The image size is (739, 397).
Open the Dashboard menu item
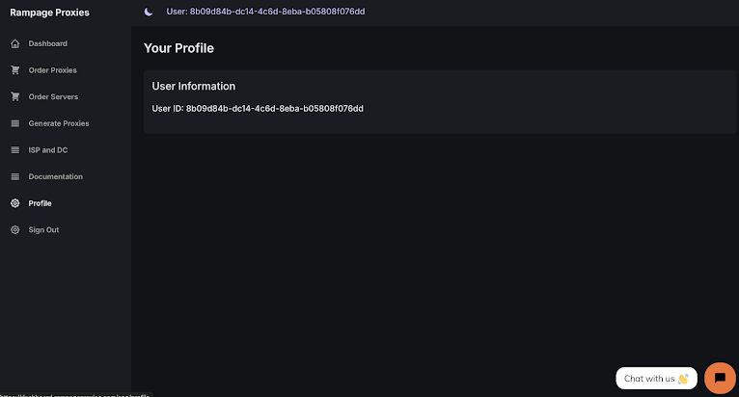[48, 44]
